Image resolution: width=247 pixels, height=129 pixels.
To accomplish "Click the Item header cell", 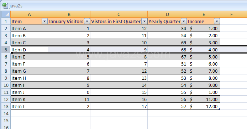I will (x=29, y=21).
